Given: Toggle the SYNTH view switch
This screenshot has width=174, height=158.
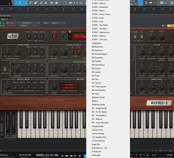Looking at the screenshot, I should [29, 36].
